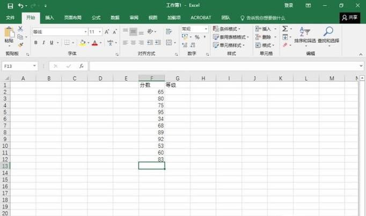Click the Cut scissors icon

[20, 28]
